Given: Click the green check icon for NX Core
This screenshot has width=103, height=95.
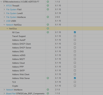Looking at the screenshot, I should click(48, 32).
